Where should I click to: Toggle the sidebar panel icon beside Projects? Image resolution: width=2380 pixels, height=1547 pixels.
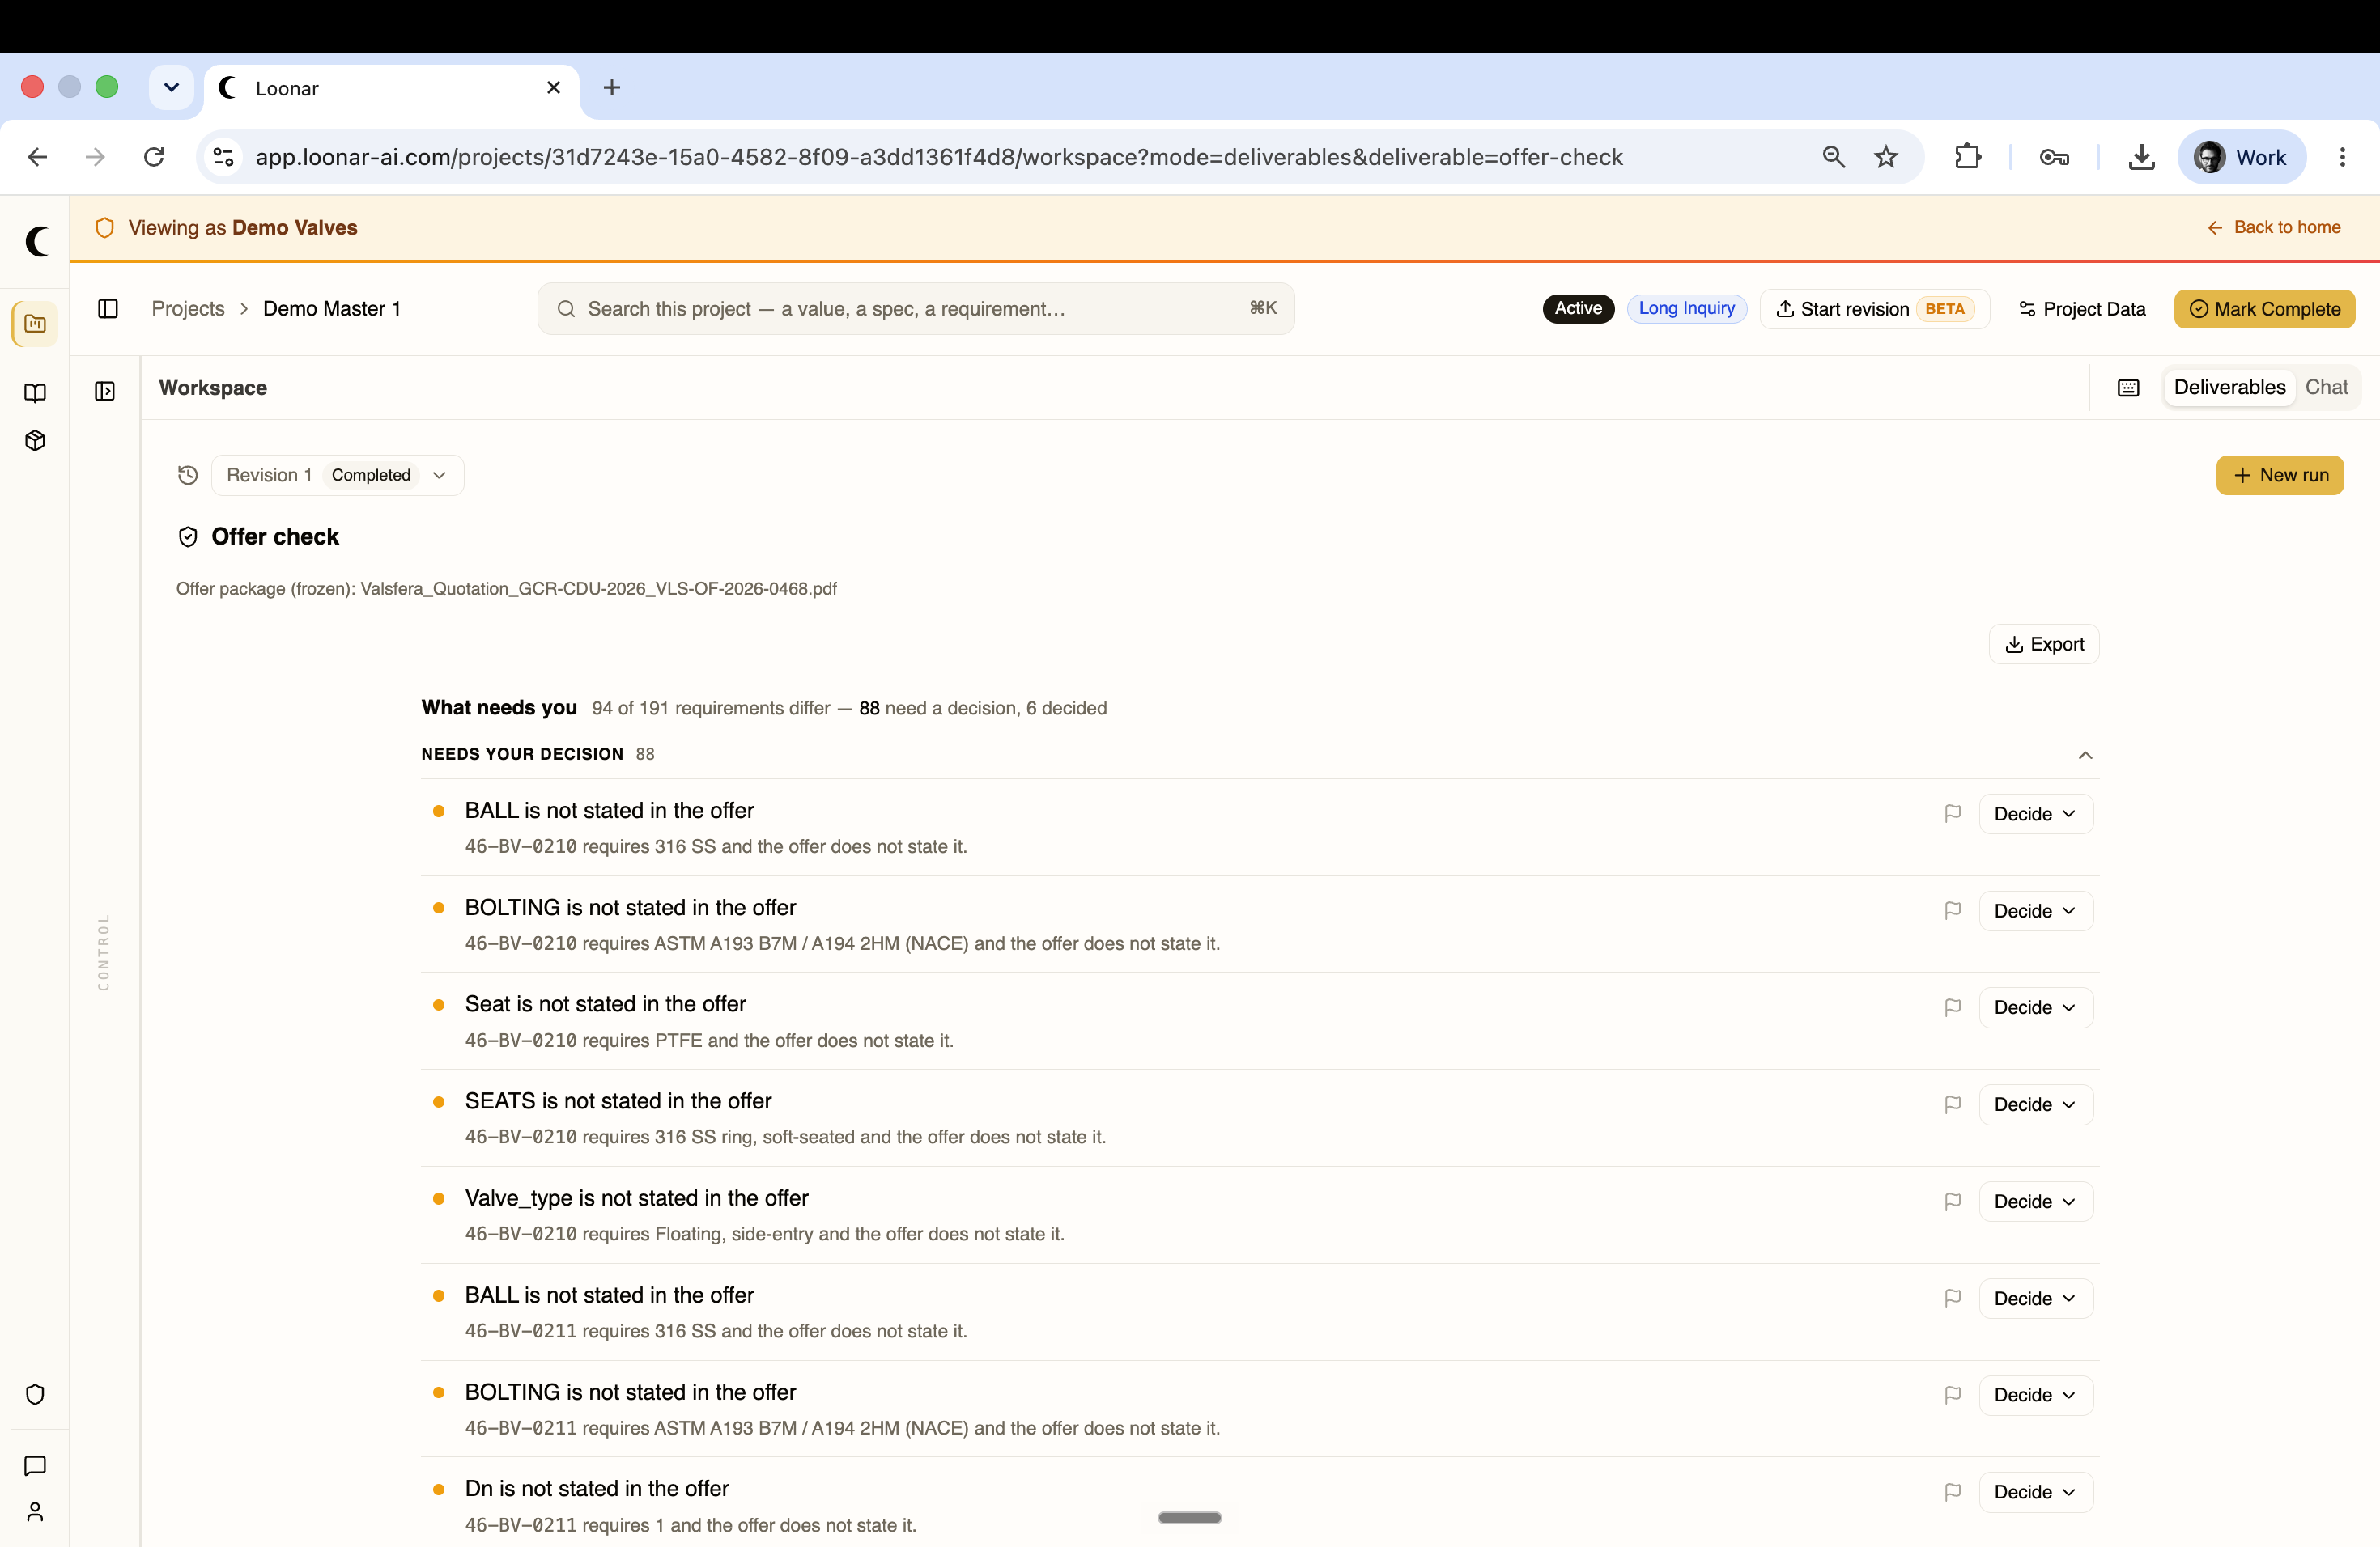[x=108, y=309]
